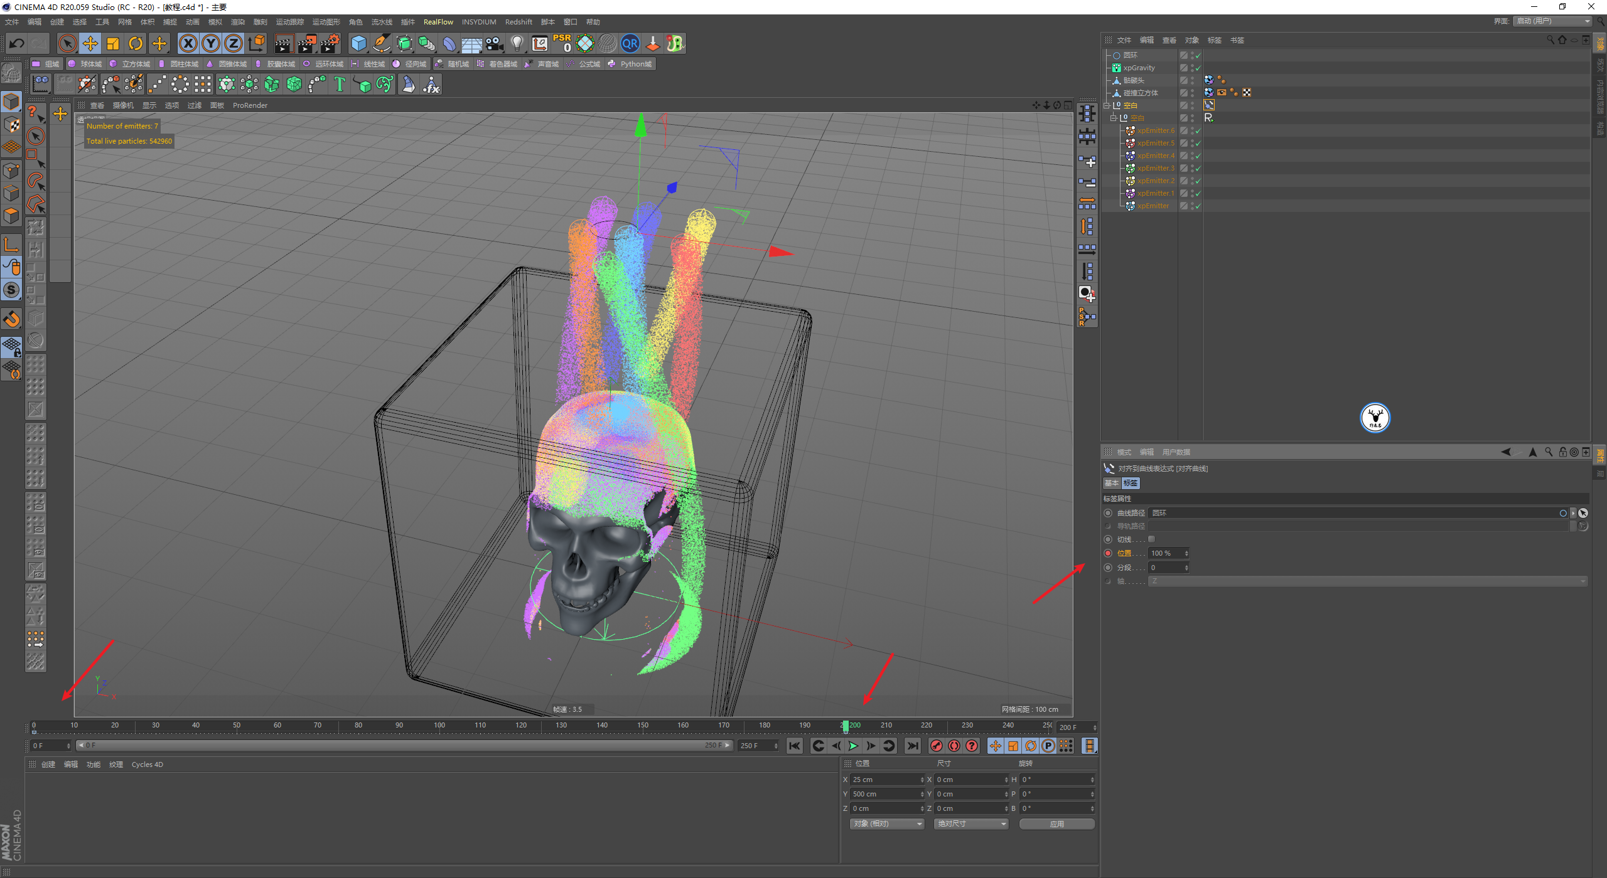
Task: Click the effector fx icon
Action: pos(431,84)
